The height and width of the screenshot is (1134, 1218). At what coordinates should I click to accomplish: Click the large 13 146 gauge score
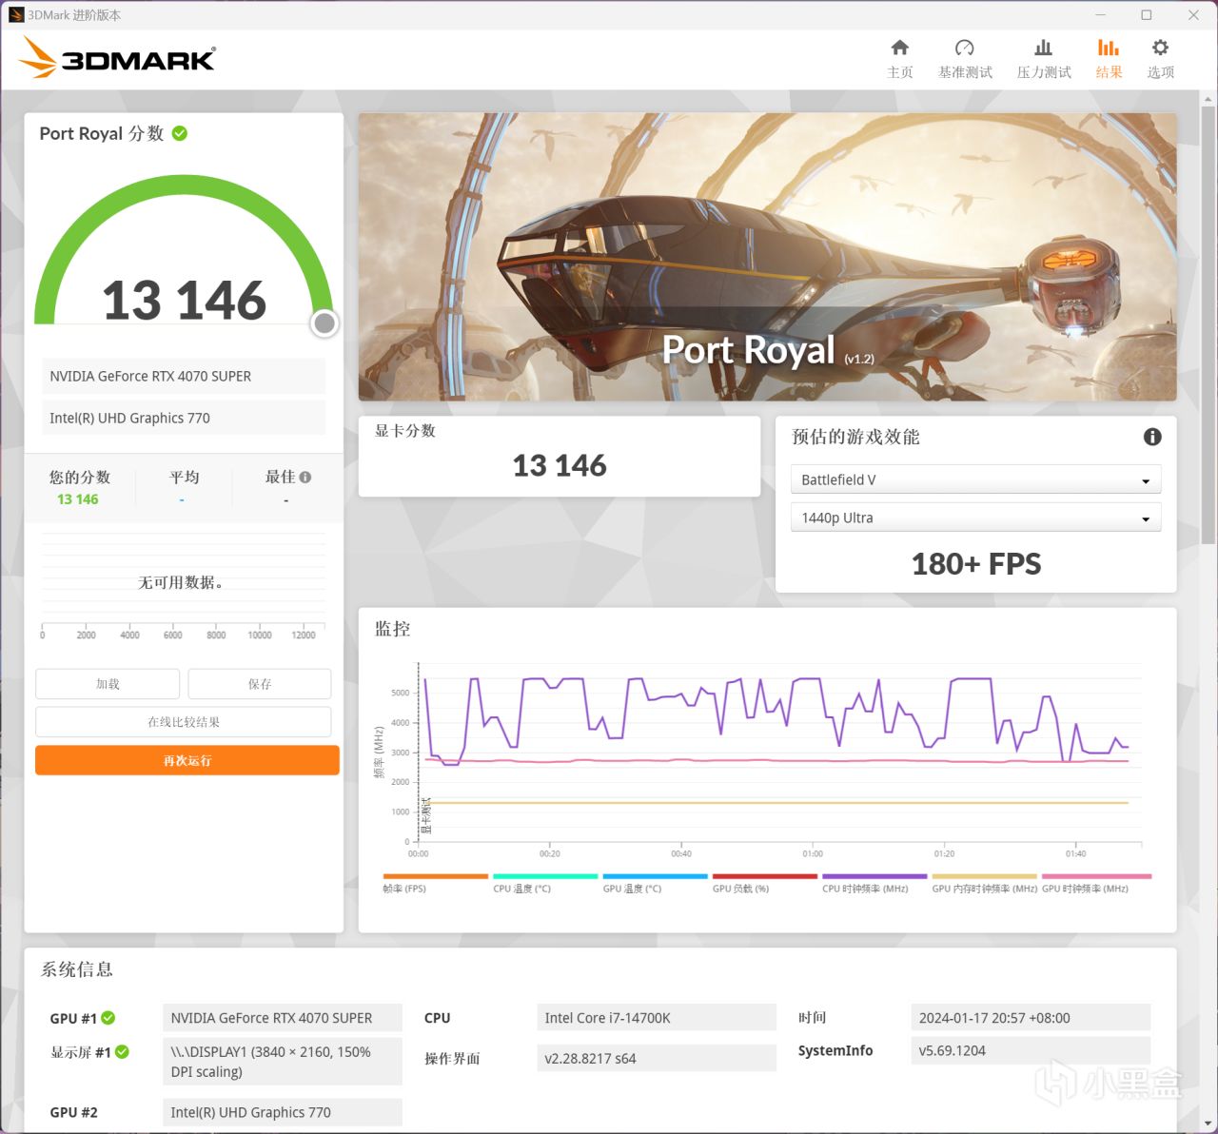(185, 300)
